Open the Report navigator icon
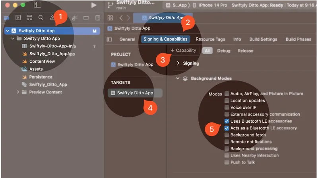 click(98, 18)
